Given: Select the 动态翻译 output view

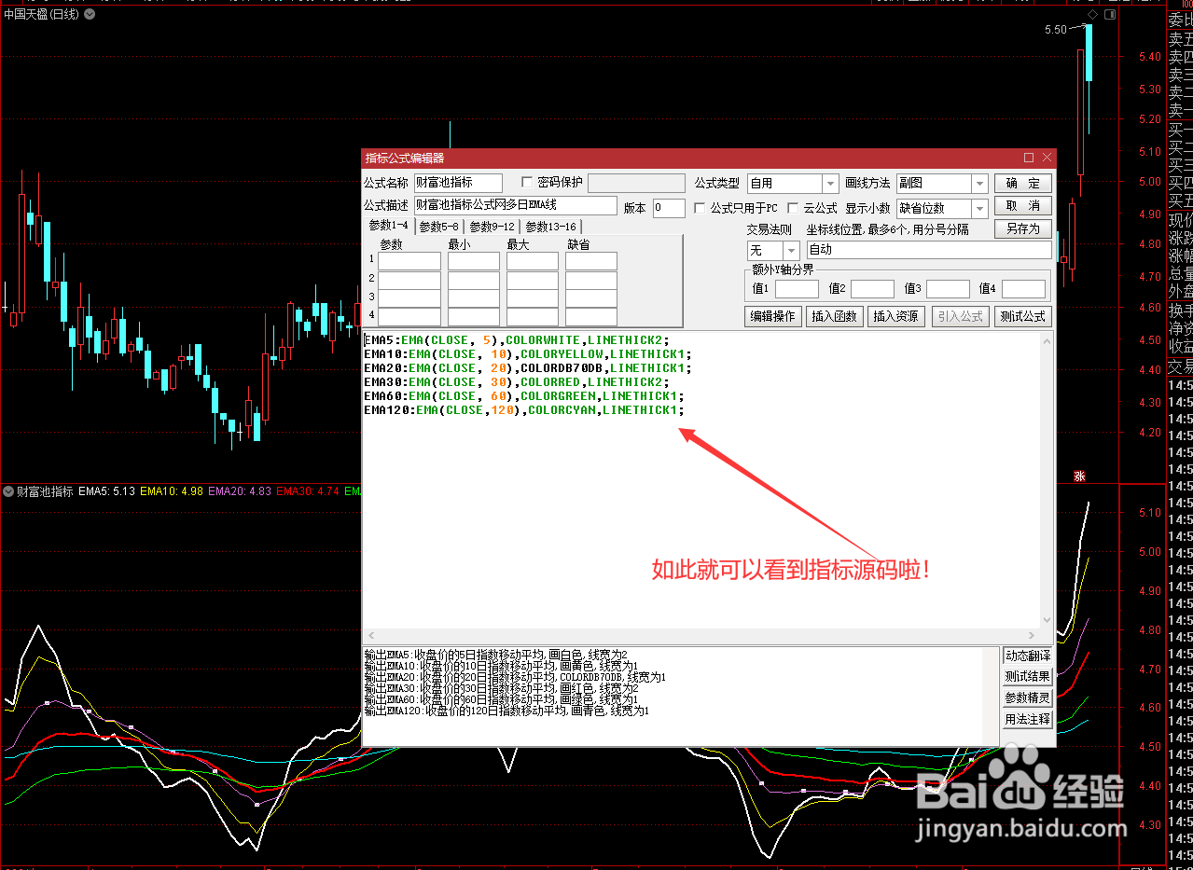Looking at the screenshot, I should (x=1028, y=656).
